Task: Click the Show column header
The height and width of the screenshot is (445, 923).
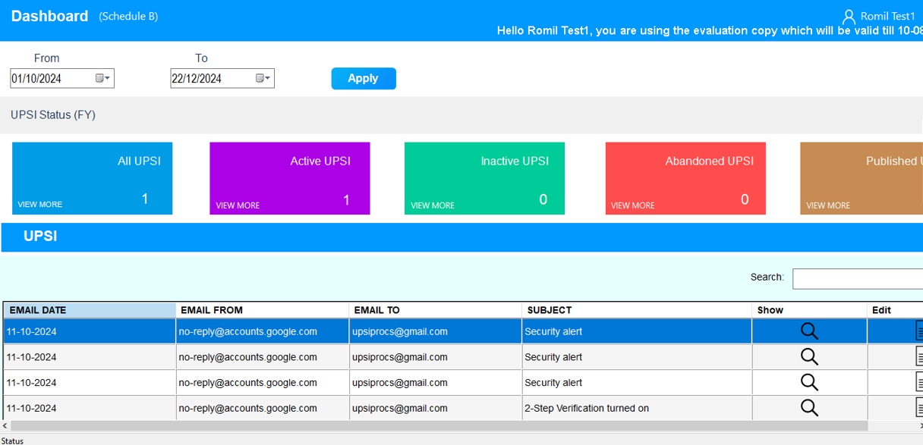Action: pyautogui.click(x=810, y=310)
